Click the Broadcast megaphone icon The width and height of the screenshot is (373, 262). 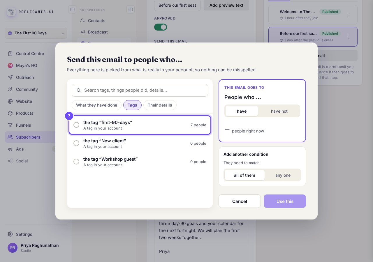pos(83,32)
